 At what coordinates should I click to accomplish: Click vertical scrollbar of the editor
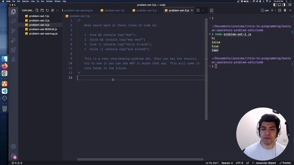click(206, 69)
